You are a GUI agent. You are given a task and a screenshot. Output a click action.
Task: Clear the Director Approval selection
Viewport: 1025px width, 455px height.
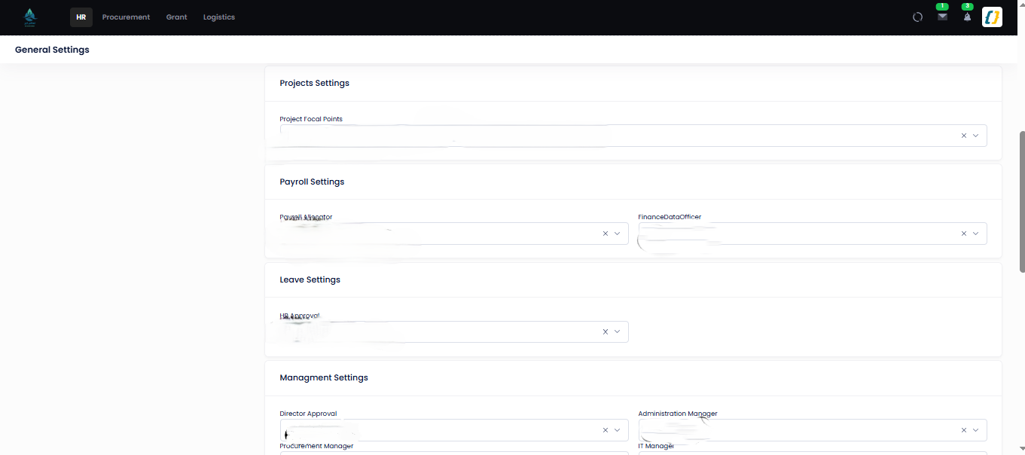(605, 430)
